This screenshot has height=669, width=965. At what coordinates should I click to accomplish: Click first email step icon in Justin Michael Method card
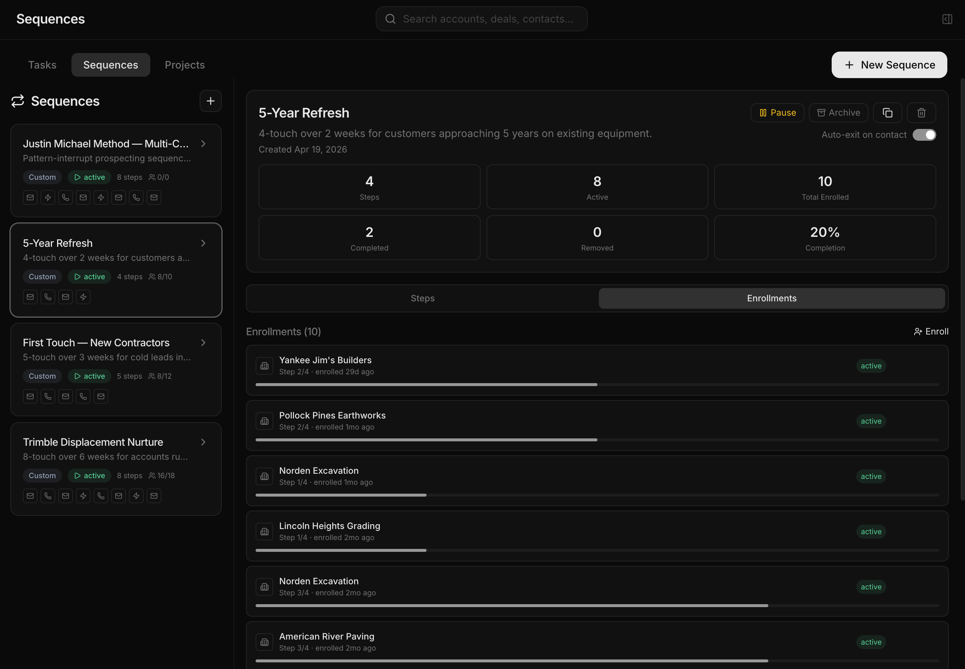[x=30, y=197]
